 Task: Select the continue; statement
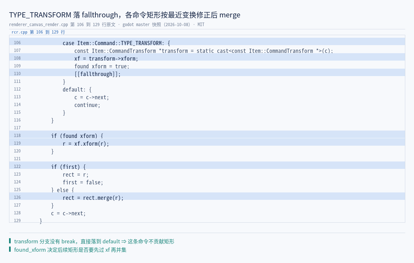click(x=87, y=105)
